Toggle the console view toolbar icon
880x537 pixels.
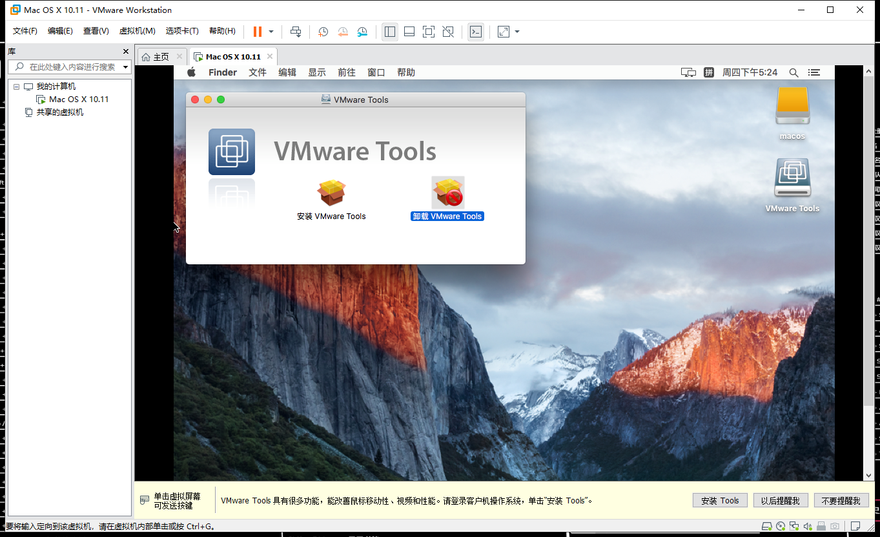[476, 32]
